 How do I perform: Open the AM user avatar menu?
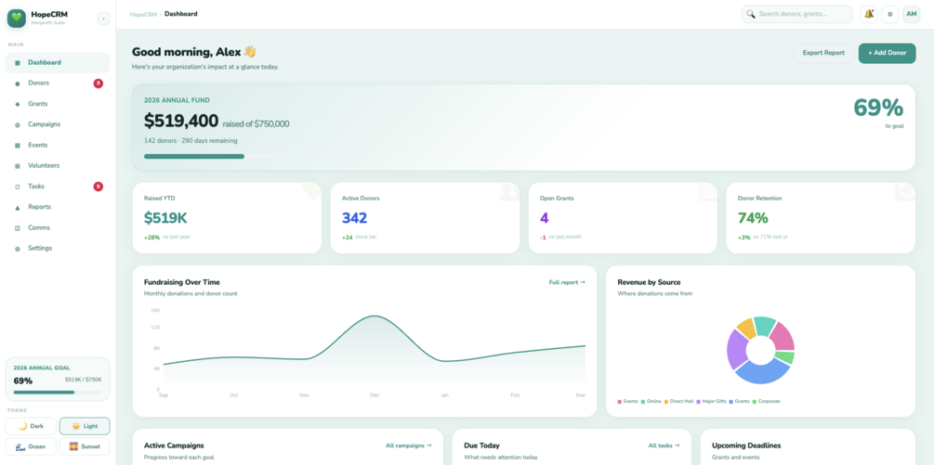(x=912, y=14)
